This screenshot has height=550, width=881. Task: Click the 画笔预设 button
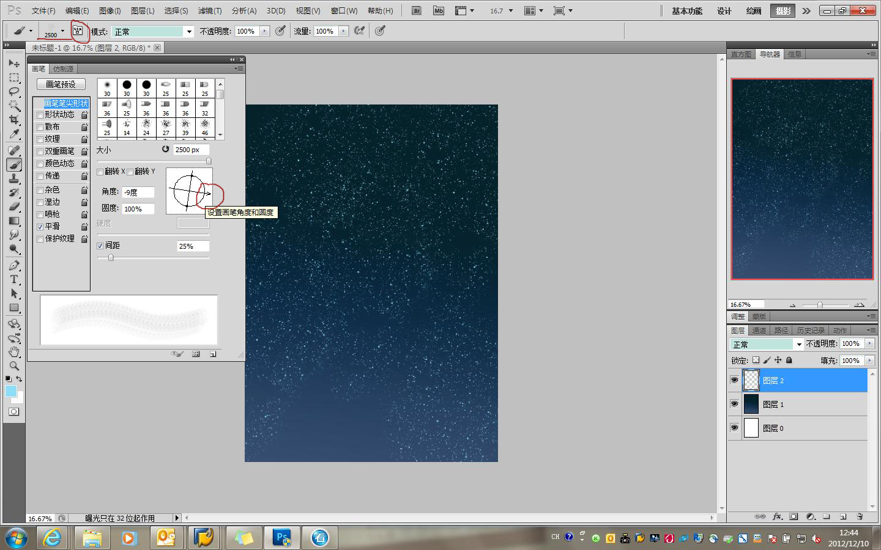[61, 84]
